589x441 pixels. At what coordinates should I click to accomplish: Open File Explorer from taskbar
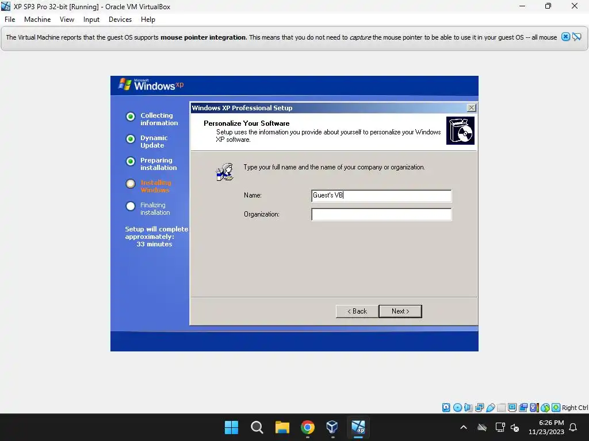(x=282, y=427)
